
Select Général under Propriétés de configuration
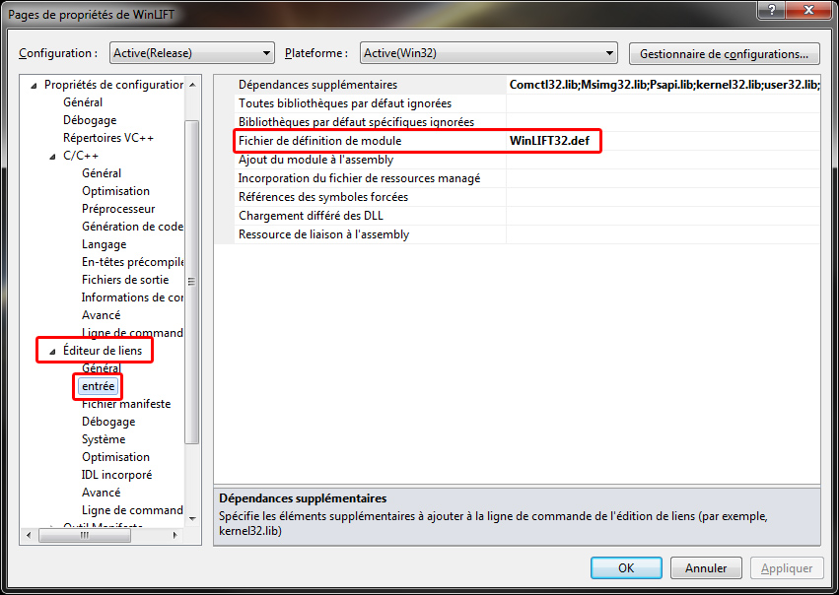click(83, 102)
